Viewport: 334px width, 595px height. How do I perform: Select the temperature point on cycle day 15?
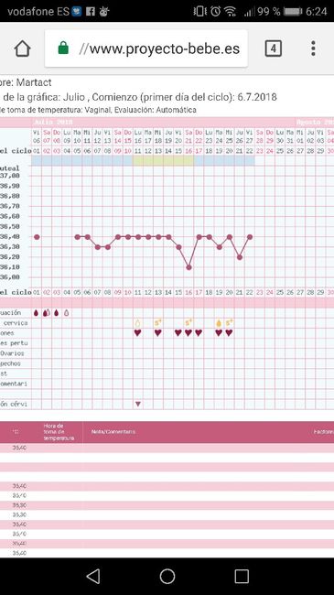[x=178, y=247]
